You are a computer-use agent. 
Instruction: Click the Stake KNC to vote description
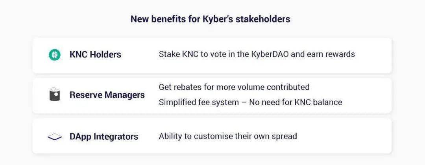click(257, 54)
